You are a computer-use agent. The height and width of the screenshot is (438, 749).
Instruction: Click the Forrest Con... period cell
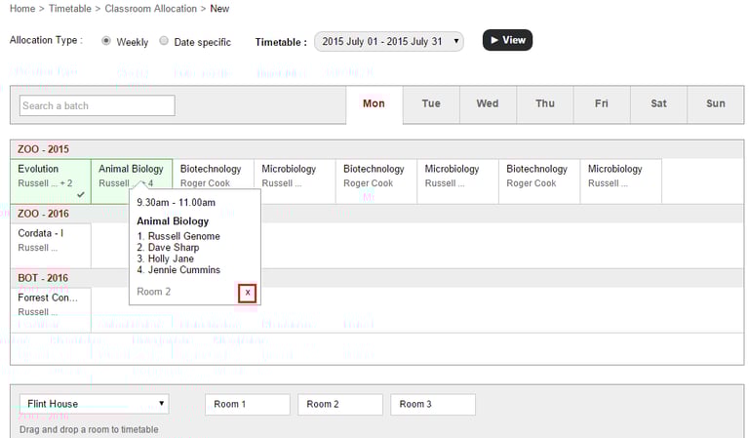51,309
